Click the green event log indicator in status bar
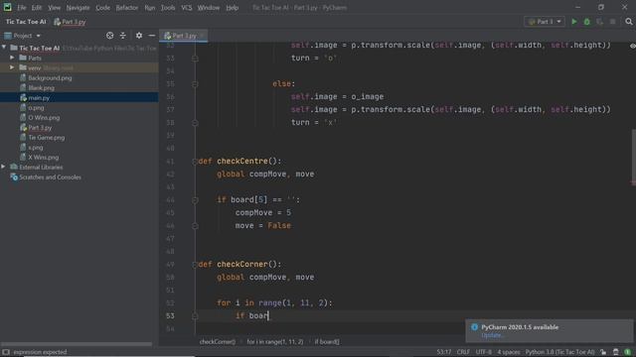Screen dimensions: 636x357 pyautogui.click(x=627, y=352)
